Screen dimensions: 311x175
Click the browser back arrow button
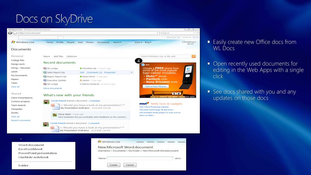[x=10, y=33]
